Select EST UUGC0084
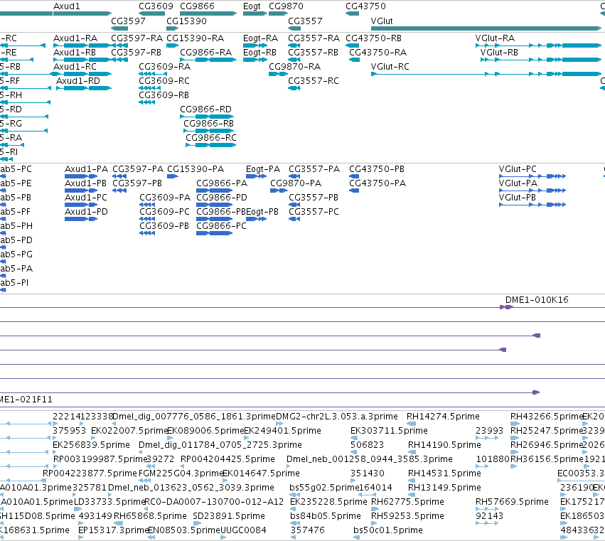 243,530
